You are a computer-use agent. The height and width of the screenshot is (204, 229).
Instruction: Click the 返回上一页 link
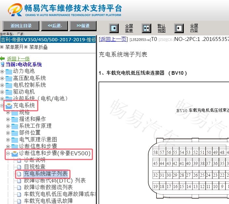click(113, 39)
